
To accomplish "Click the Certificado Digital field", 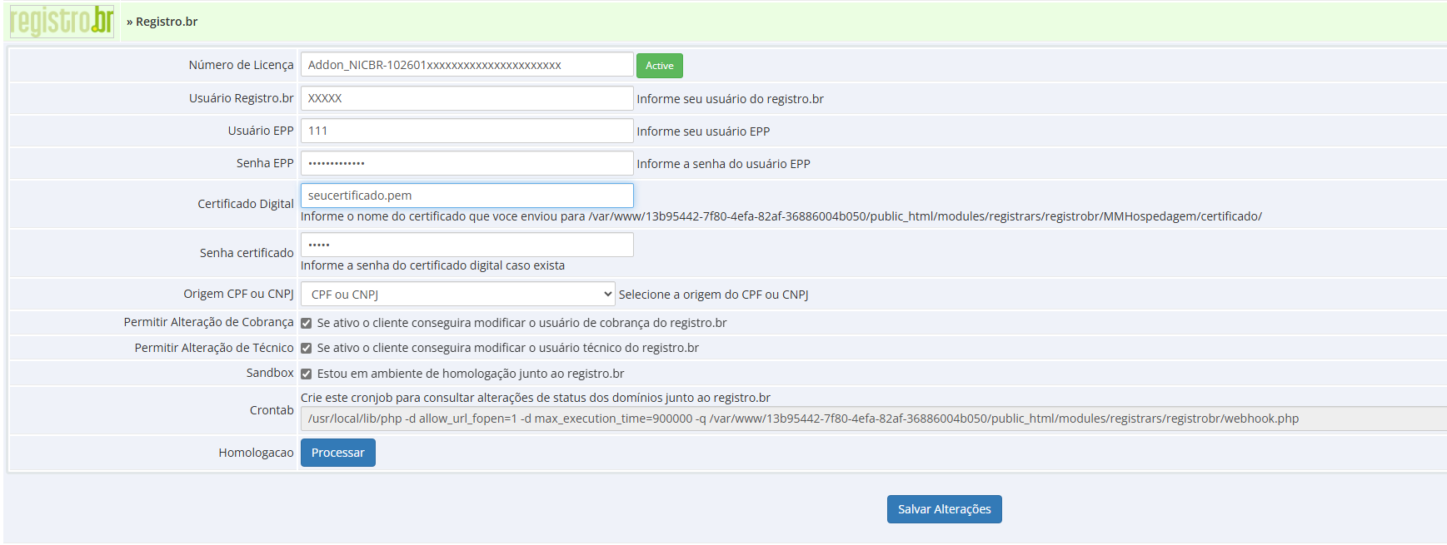I will point(467,196).
